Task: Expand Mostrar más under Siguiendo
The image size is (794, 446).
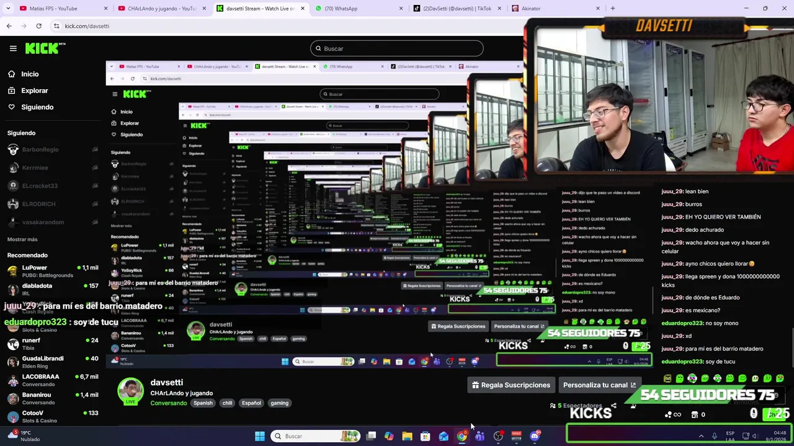Action: [22, 239]
